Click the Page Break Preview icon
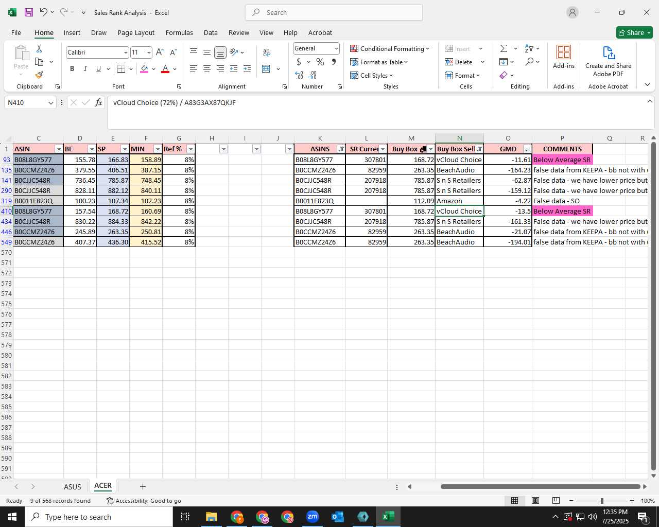 (556, 501)
